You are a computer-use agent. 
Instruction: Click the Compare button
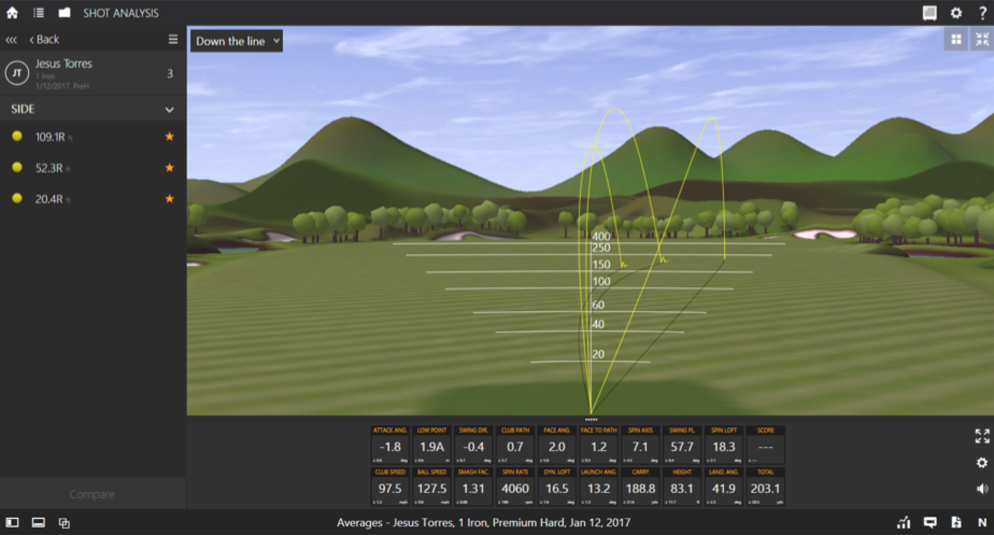(x=92, y=494)
